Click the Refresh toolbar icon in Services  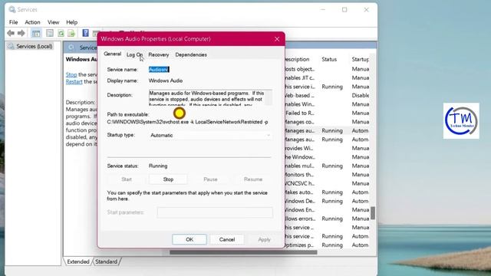coord(61,33)
